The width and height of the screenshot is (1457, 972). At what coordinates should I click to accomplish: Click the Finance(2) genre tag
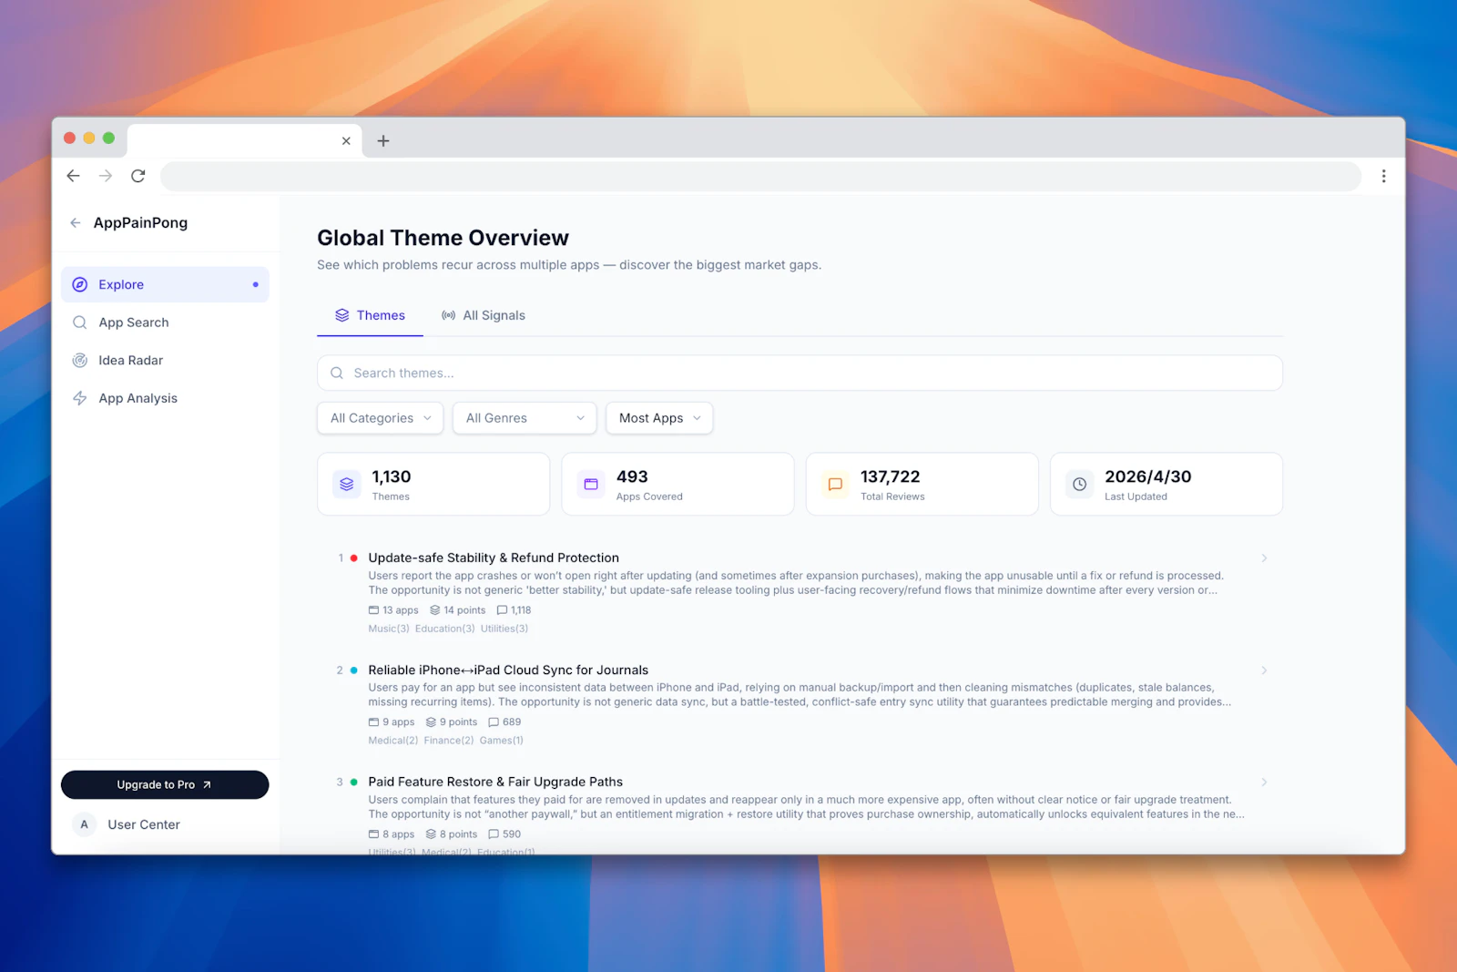coord(449,741)
